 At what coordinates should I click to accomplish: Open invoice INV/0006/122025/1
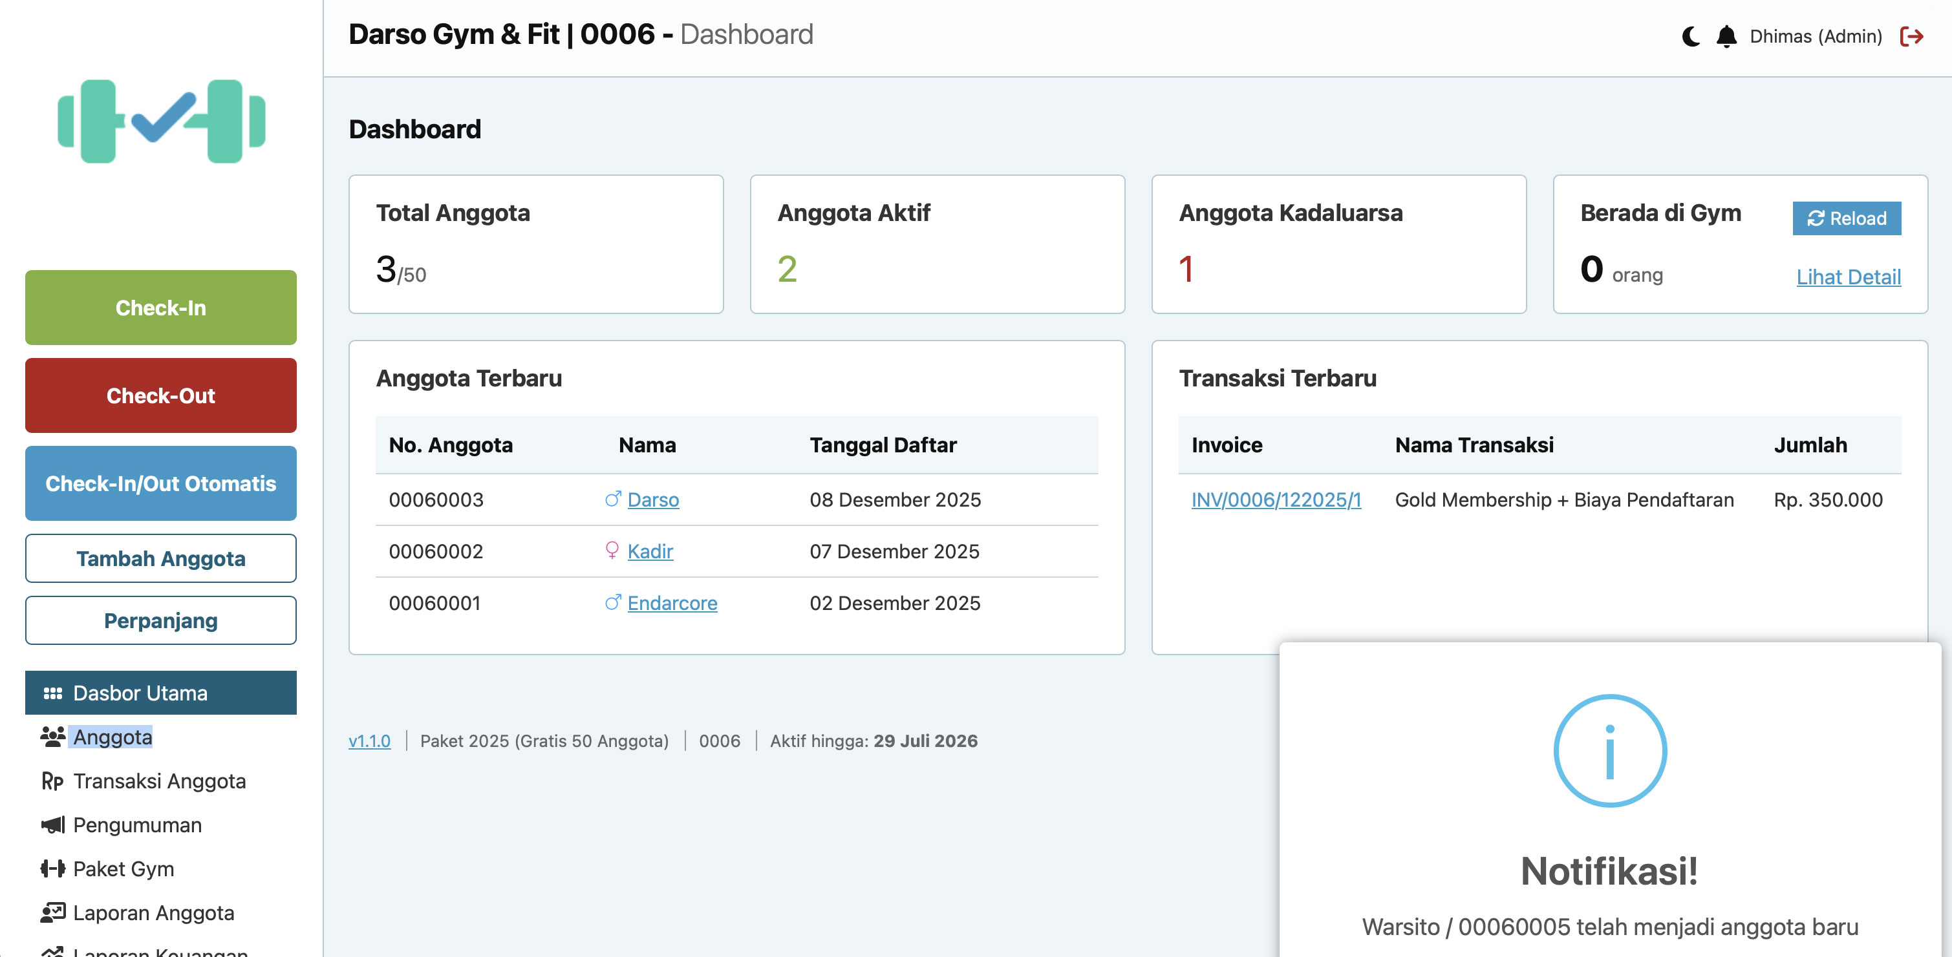pyautogui.click(x=1275, y=500)
